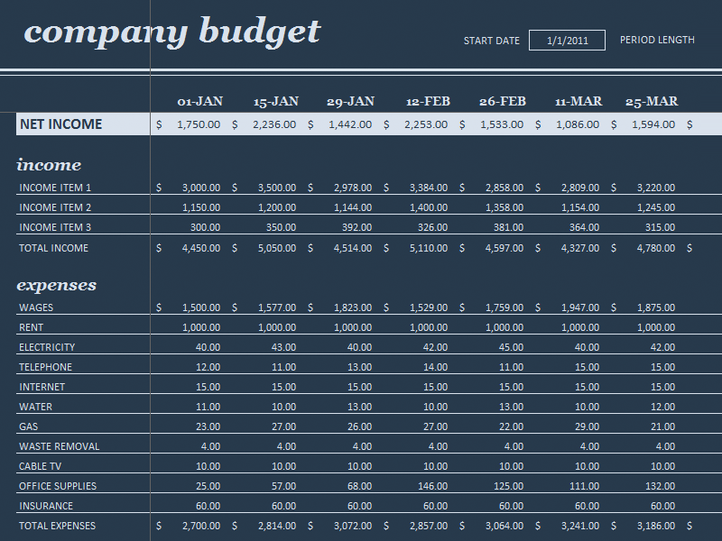
Task: Select the 15-JAN column header
Action: [276, 101]
